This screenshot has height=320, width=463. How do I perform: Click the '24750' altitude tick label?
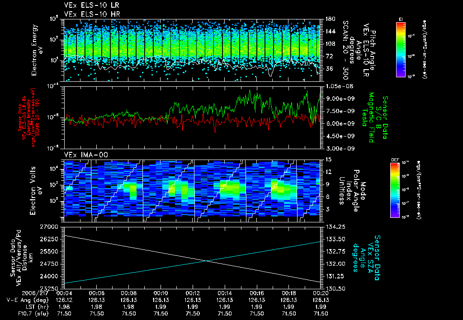coord(49,264)
